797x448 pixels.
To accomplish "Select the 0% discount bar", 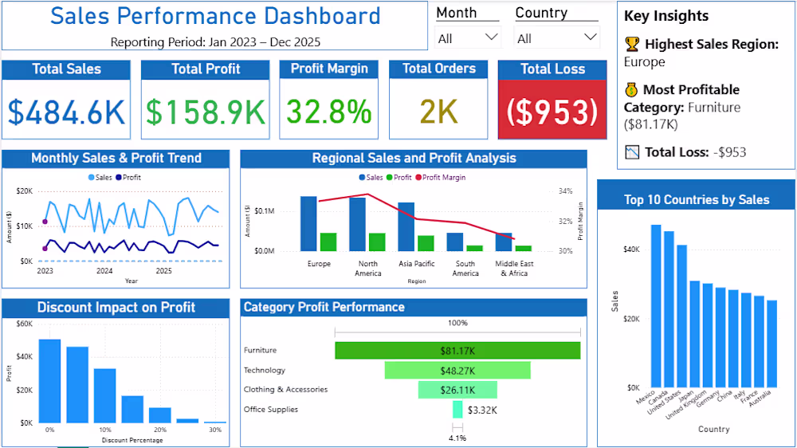I will pyautogui.click(x=49, y=381).
